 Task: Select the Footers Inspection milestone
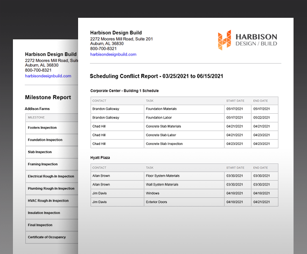[42, 128]
